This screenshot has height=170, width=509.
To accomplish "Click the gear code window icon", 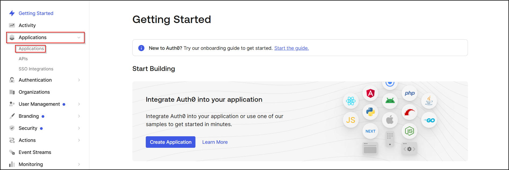I will [409, 149].
